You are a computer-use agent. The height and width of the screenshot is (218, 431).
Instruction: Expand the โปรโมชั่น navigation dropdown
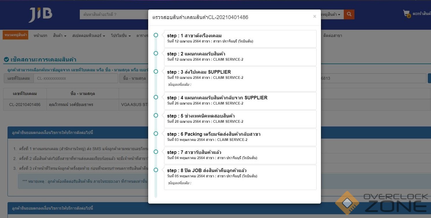pyautogui.click(x=121, y=36)
